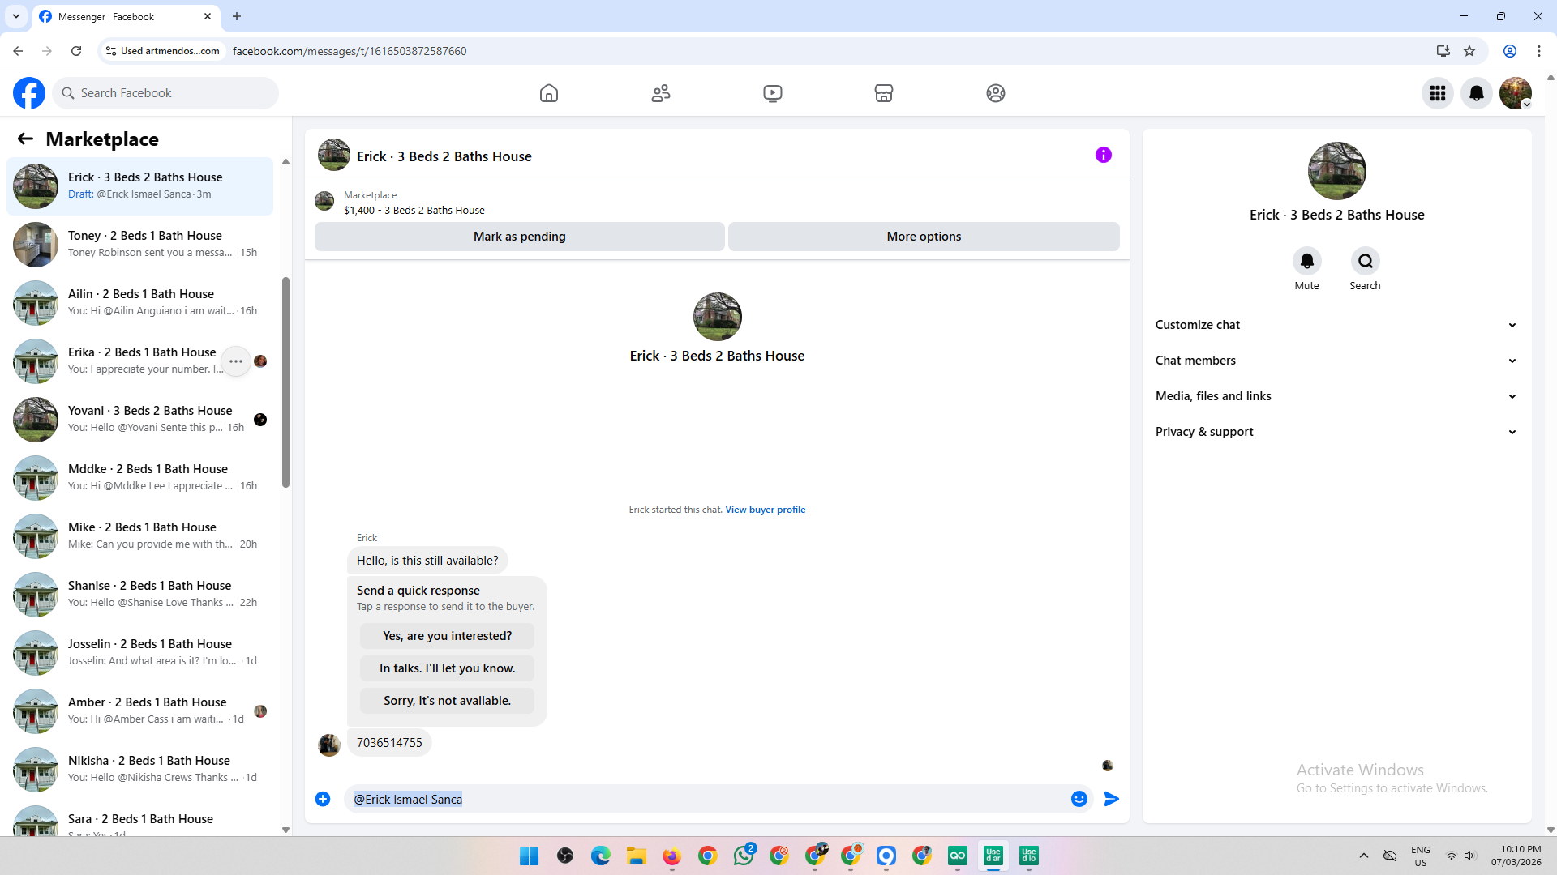The image size is (1557, 875).
Task: Open the Friends icon in top navigation
Action: point(661,93)
